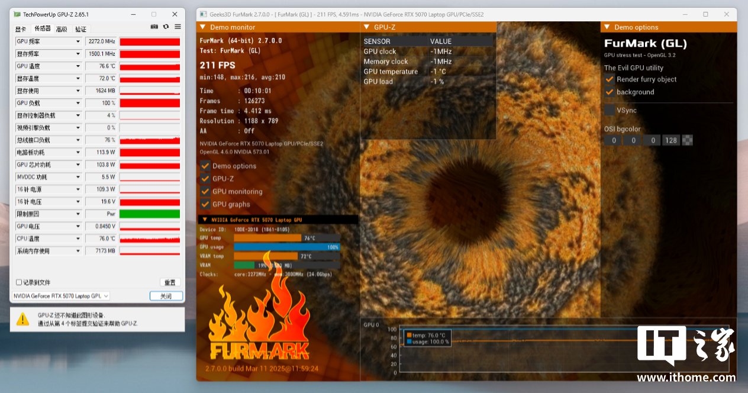Switch to the 显卡 tab
This screenshot has height=393, width=748.
pyautogui.click(x=21, y=29)
